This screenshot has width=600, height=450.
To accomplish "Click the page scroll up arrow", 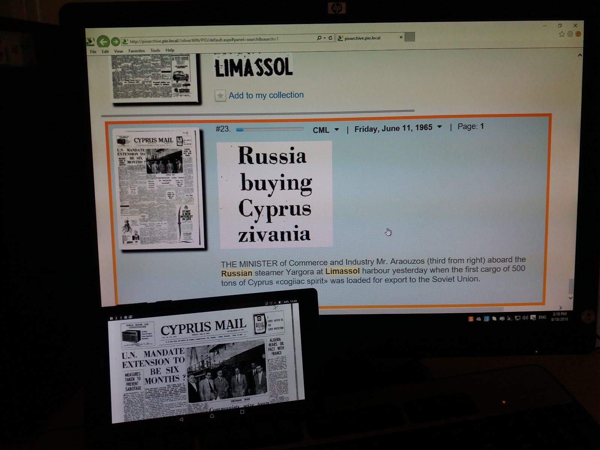I will pos(580,55).
